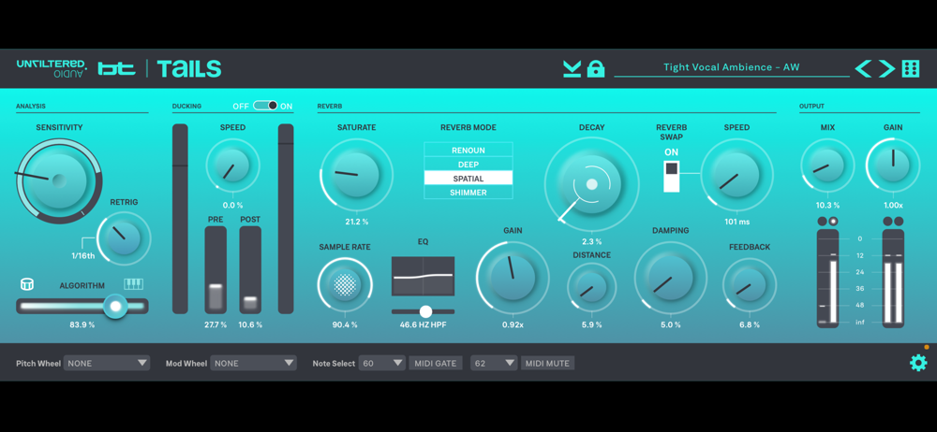Click the 5.9 % distance value
This screenshot has height=432, width=937.
pyautogui.click(x=591, y=325)
